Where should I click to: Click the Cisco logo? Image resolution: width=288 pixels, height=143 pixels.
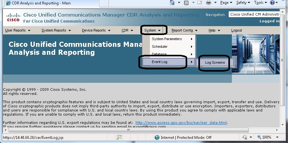click(13, 18)
